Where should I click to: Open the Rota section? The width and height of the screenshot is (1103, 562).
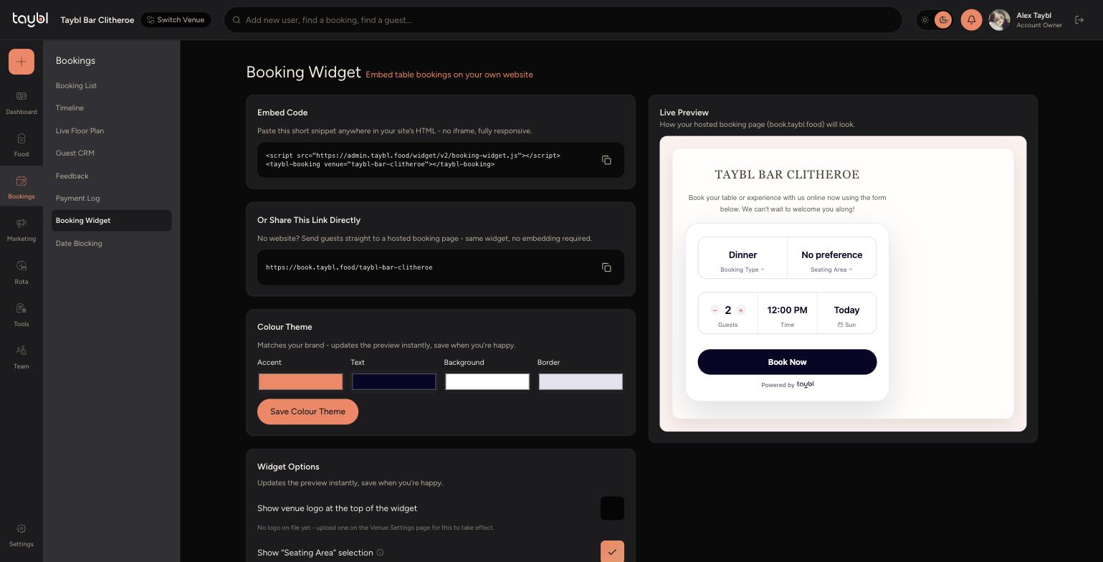pos(22,273)
